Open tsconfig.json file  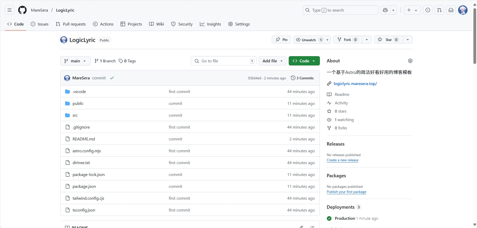pos(84,210)
